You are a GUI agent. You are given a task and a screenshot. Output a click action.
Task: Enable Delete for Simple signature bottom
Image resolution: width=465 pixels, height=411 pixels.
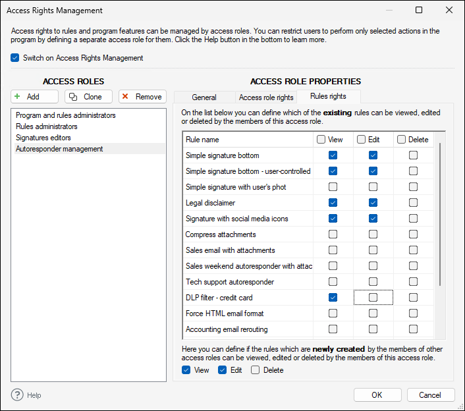point(413,155)
